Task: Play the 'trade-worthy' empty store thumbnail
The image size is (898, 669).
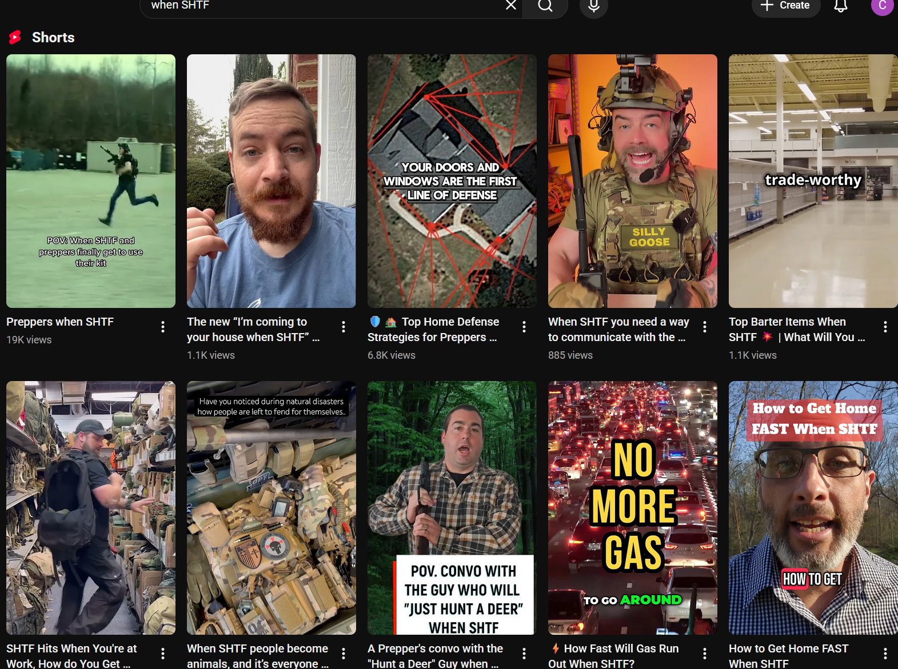Action: (813, 181)
